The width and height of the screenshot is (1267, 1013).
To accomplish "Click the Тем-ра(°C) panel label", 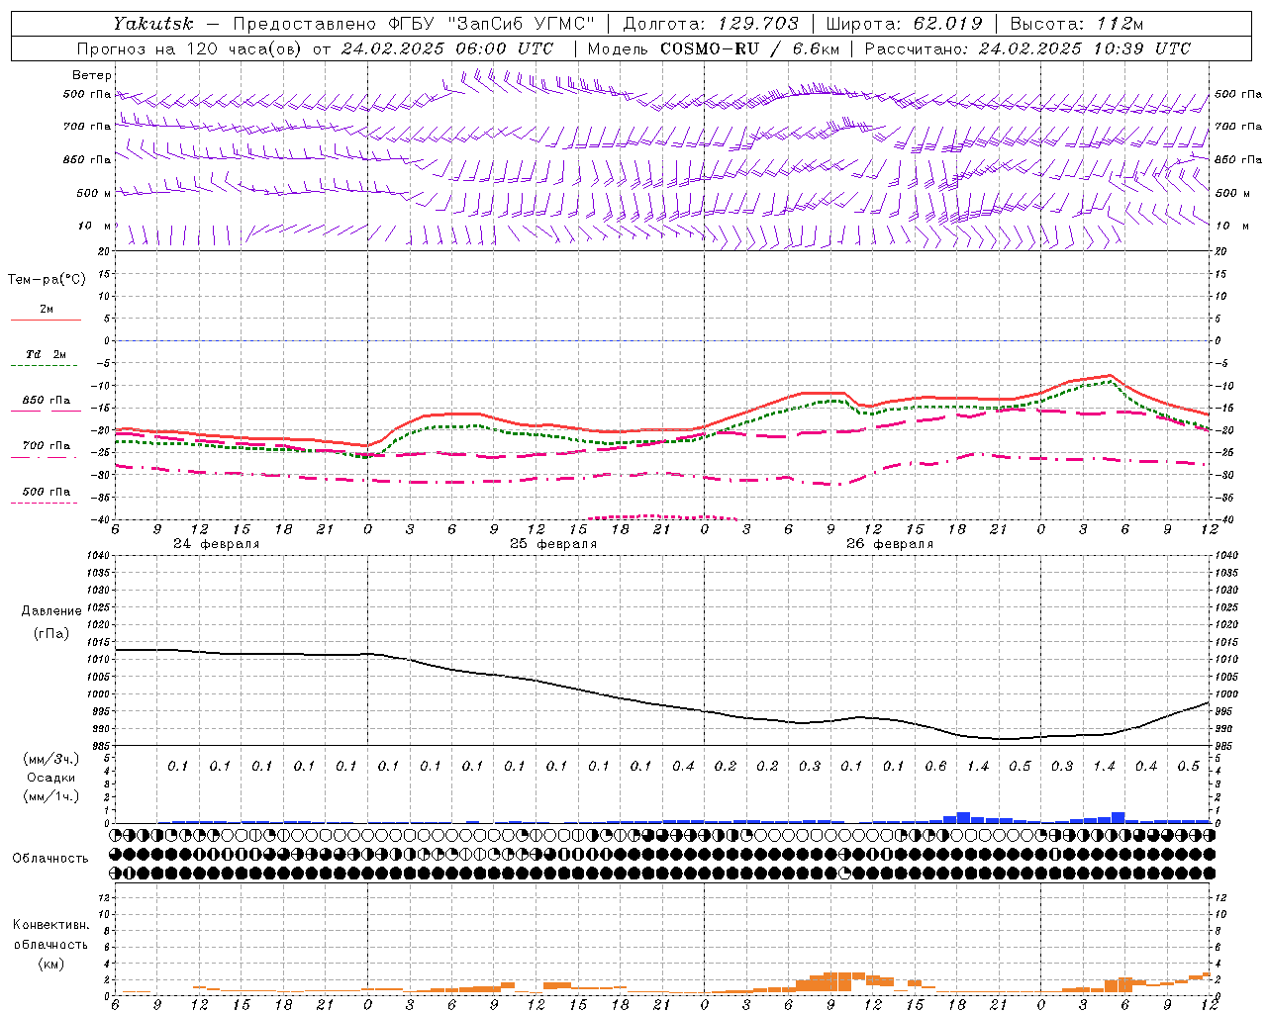I will pyautogui.click(x=47, y=280).
